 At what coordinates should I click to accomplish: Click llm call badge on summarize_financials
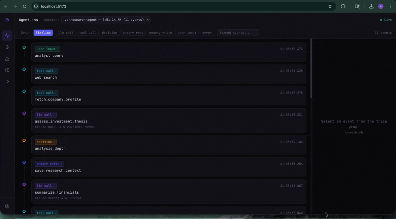pos(46,186)
